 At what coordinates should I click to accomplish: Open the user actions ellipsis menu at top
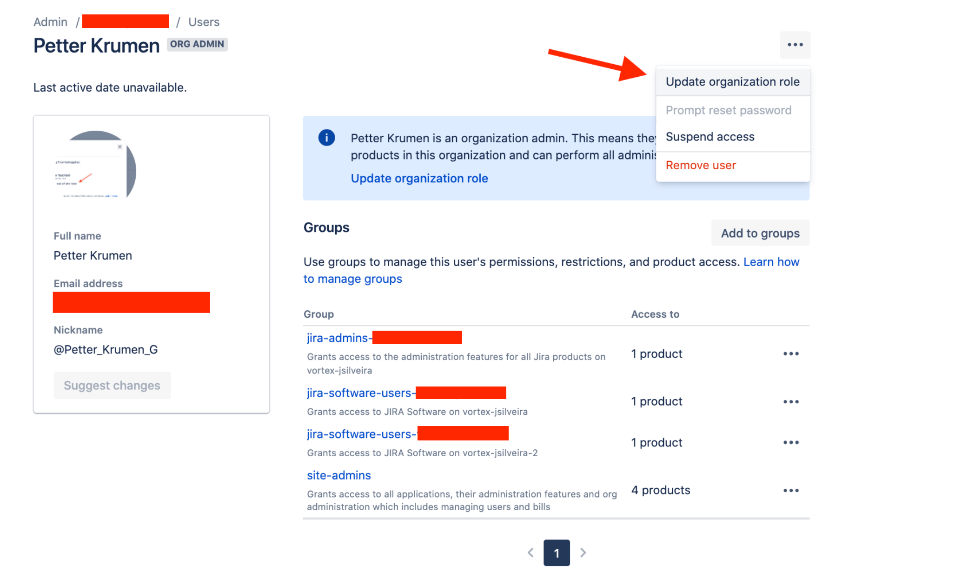795,45
